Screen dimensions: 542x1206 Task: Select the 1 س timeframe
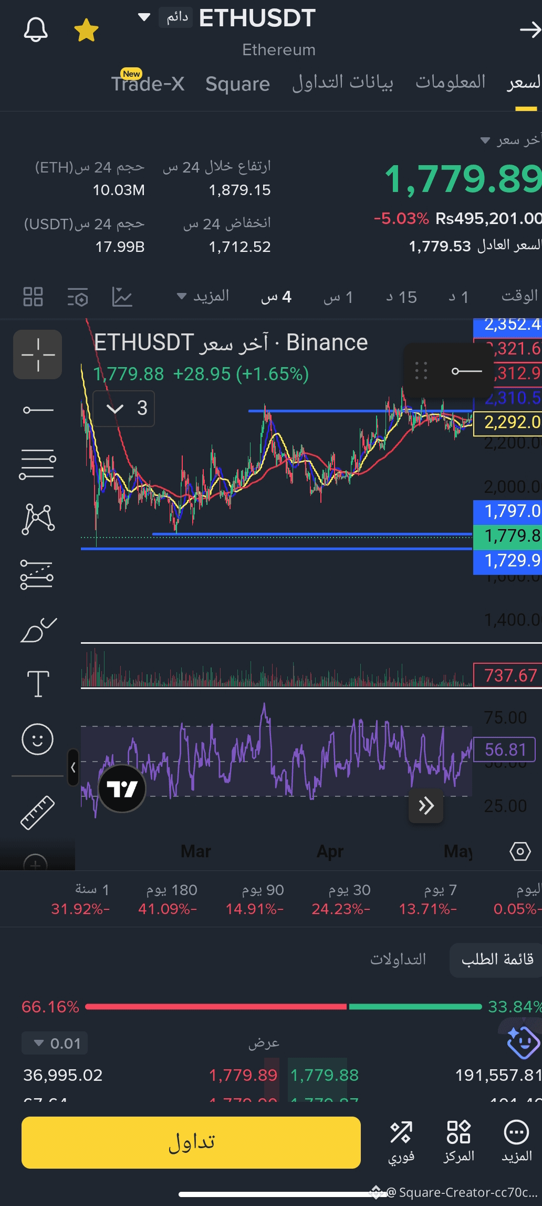338,298
